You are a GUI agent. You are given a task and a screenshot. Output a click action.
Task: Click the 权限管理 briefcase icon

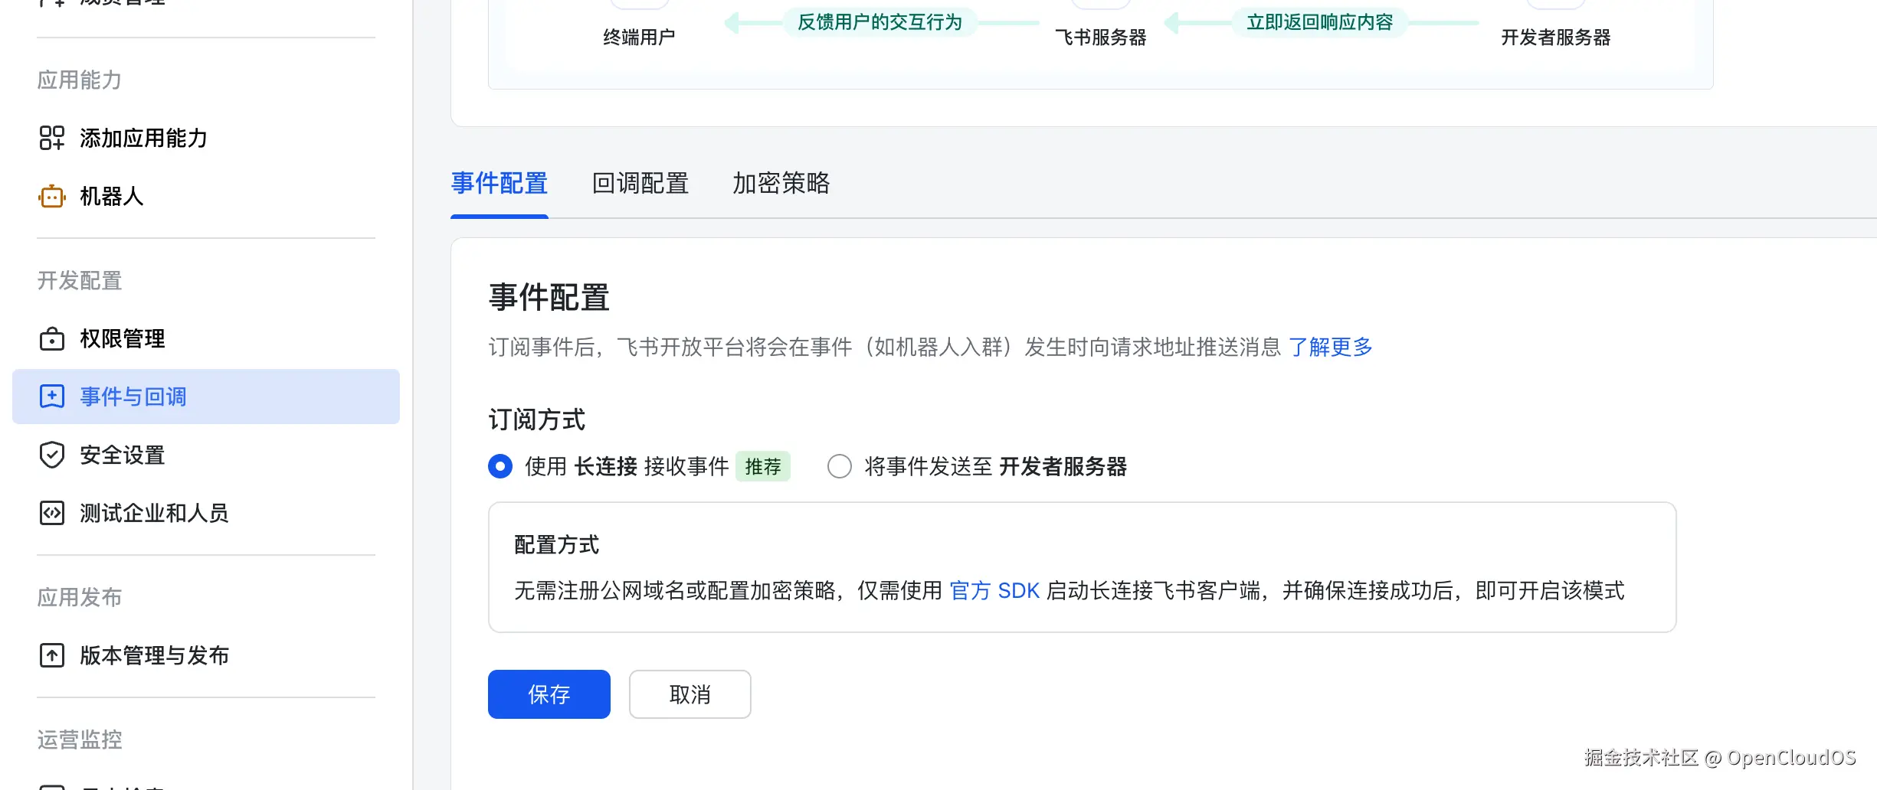tap(51, 338)
